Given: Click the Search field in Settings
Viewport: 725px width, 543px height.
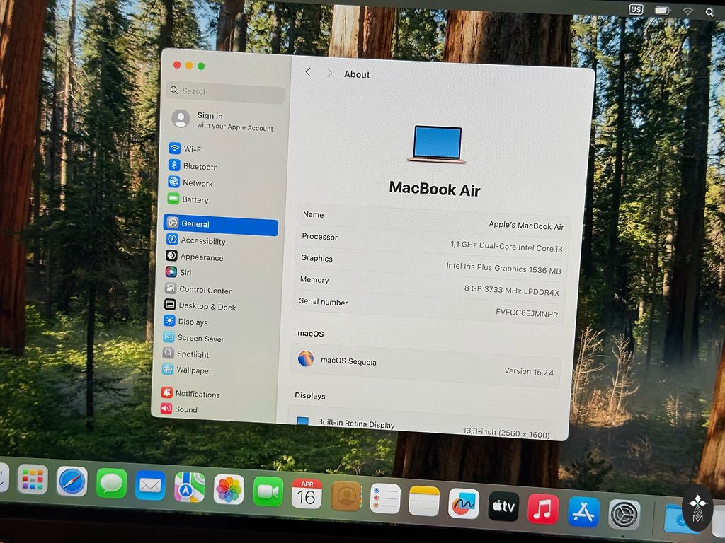Looking at the screenshot, I should click(x=227, y=91).
